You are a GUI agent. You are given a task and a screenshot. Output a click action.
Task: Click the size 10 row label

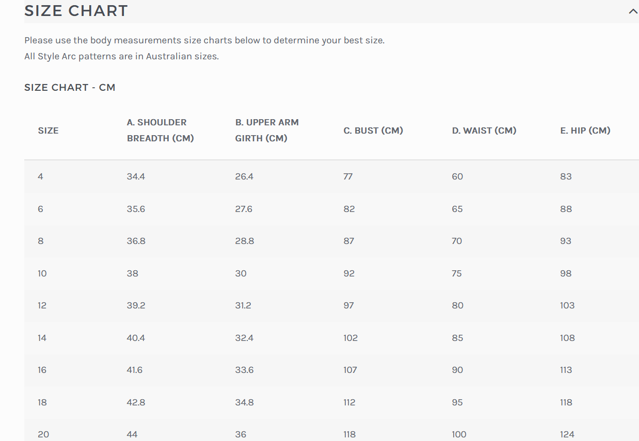click(x=42, y=273)
